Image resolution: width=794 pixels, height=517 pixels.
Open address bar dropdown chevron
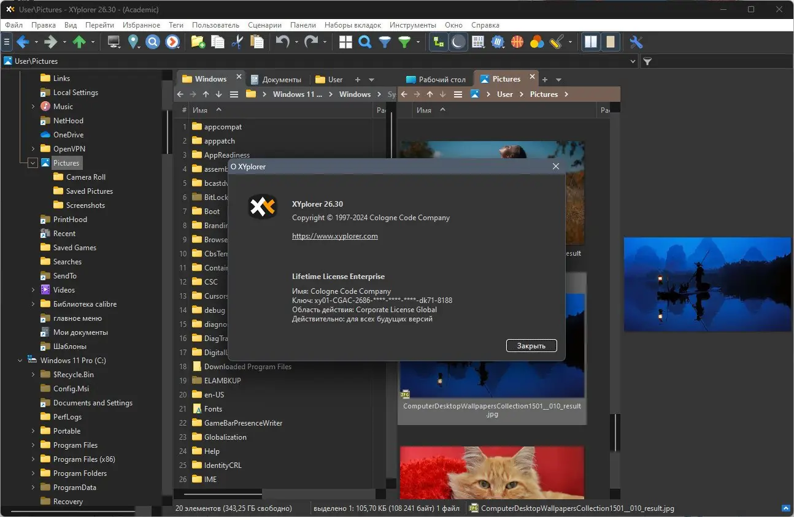coord(634,61)
